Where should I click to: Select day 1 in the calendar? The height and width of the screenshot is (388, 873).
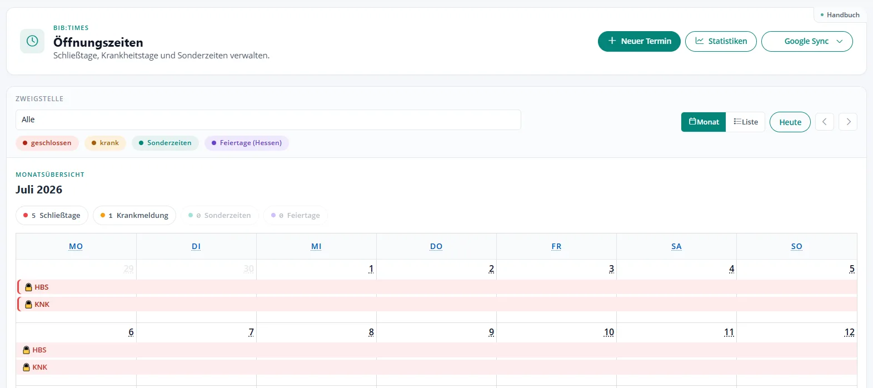(371, 269)
